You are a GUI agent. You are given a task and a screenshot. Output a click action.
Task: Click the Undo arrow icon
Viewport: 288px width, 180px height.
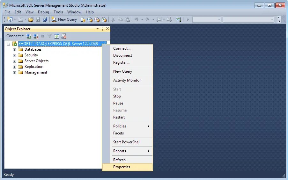[136, 19]
